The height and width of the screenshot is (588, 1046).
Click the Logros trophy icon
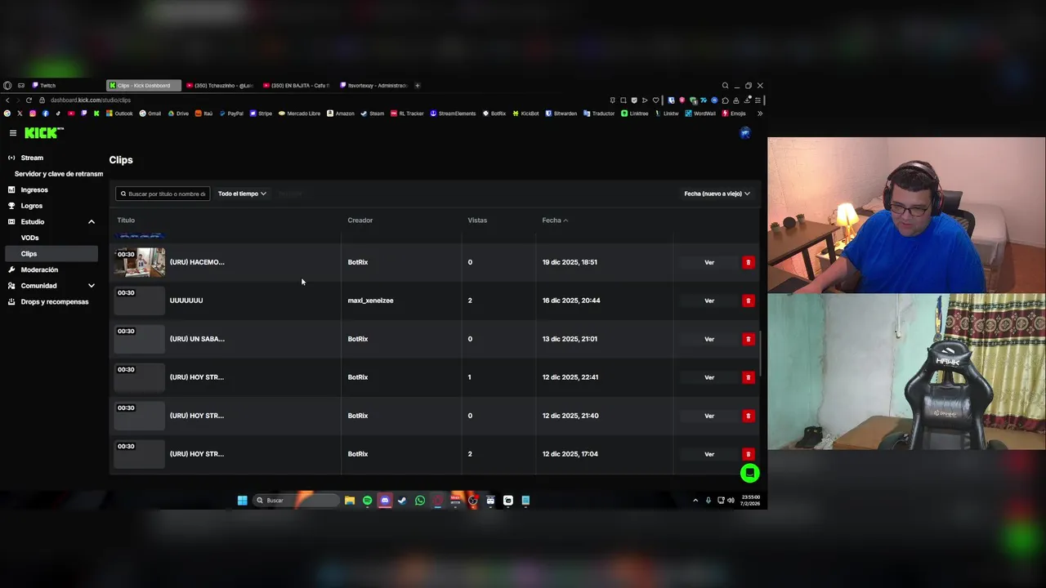11,206
